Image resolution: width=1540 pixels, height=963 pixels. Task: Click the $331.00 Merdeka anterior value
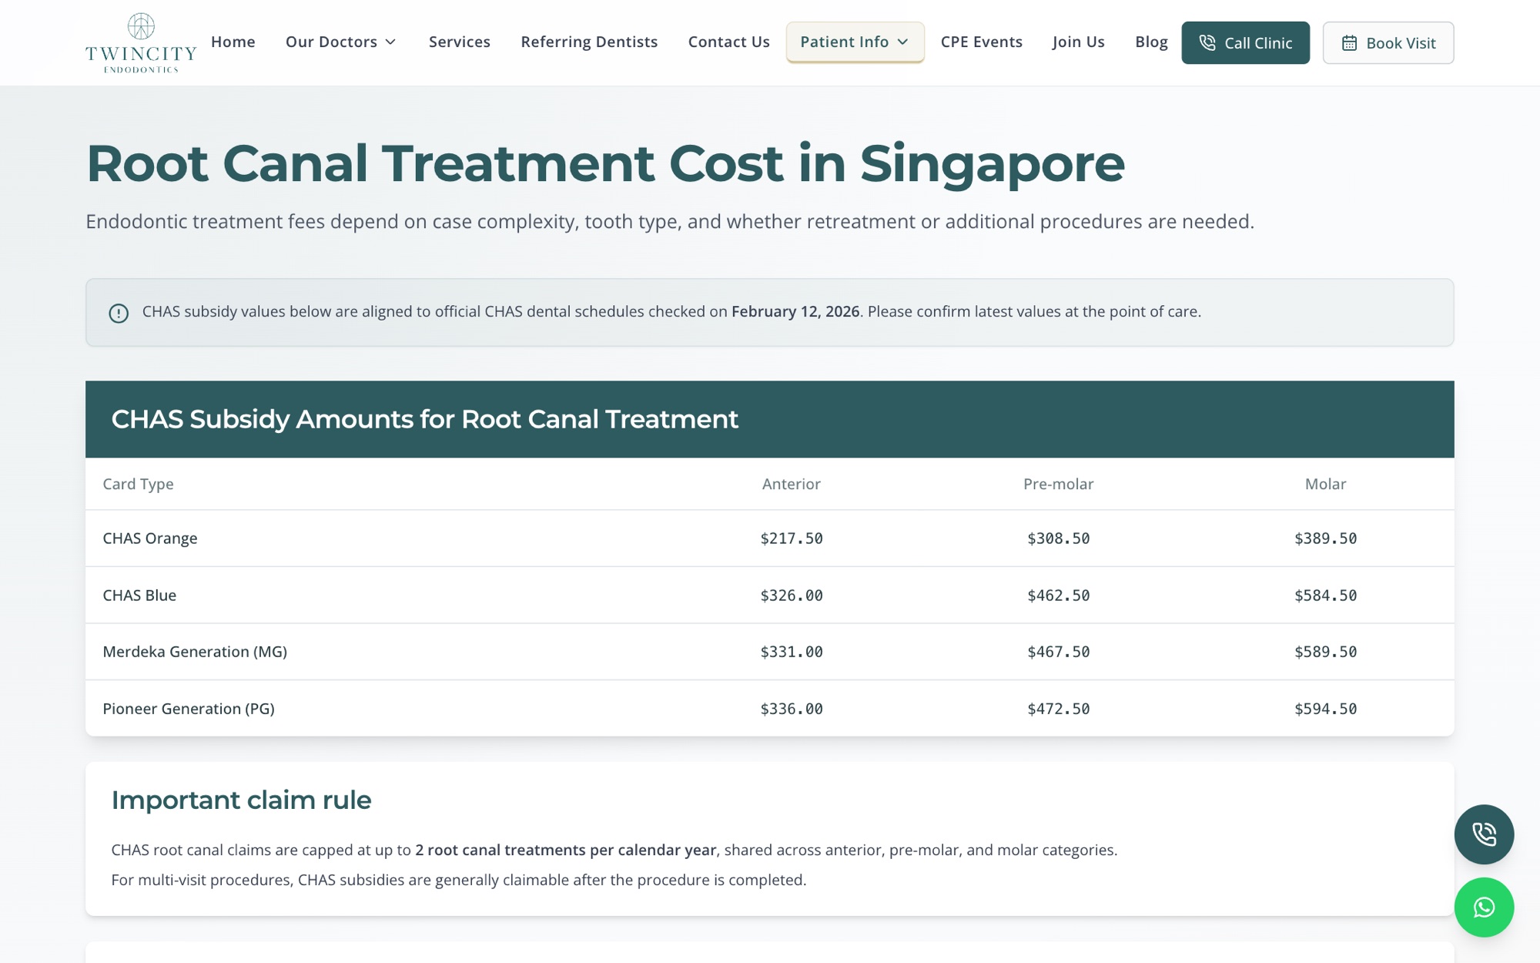coord(792,652)
